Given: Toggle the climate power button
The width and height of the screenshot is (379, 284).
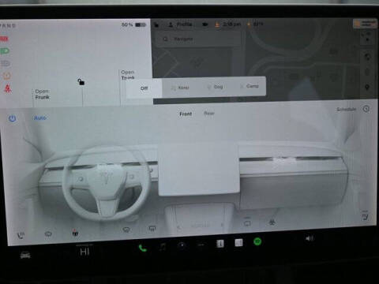Looking at the screenshot, I should click(x=13, y=118).
